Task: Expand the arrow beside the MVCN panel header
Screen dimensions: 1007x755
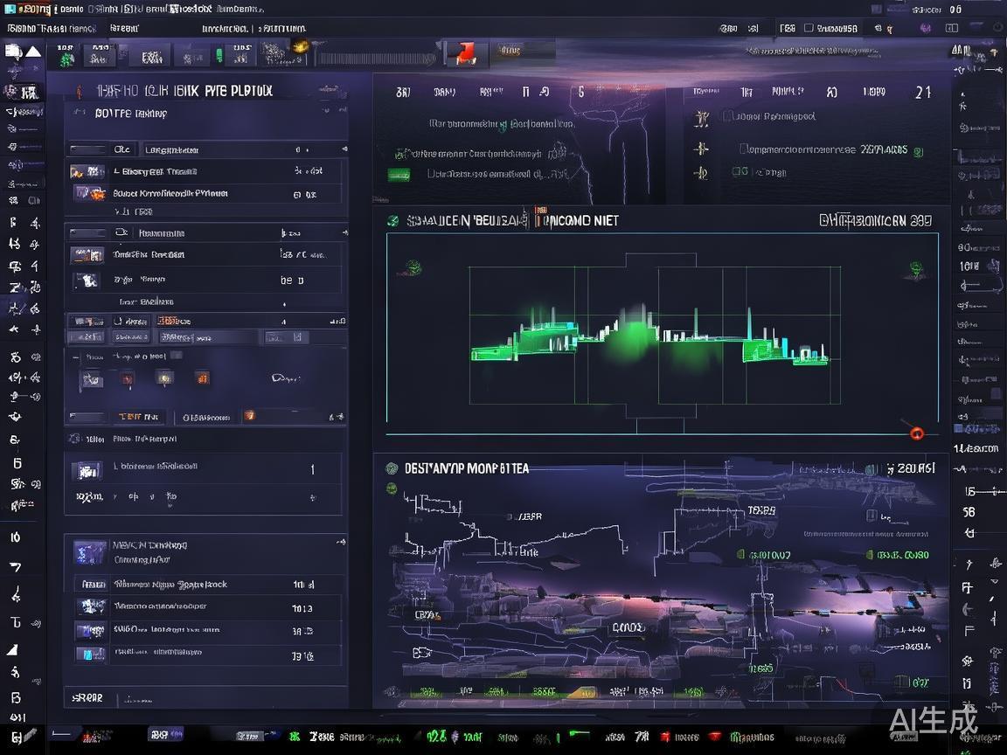Action: coord(339,544)
